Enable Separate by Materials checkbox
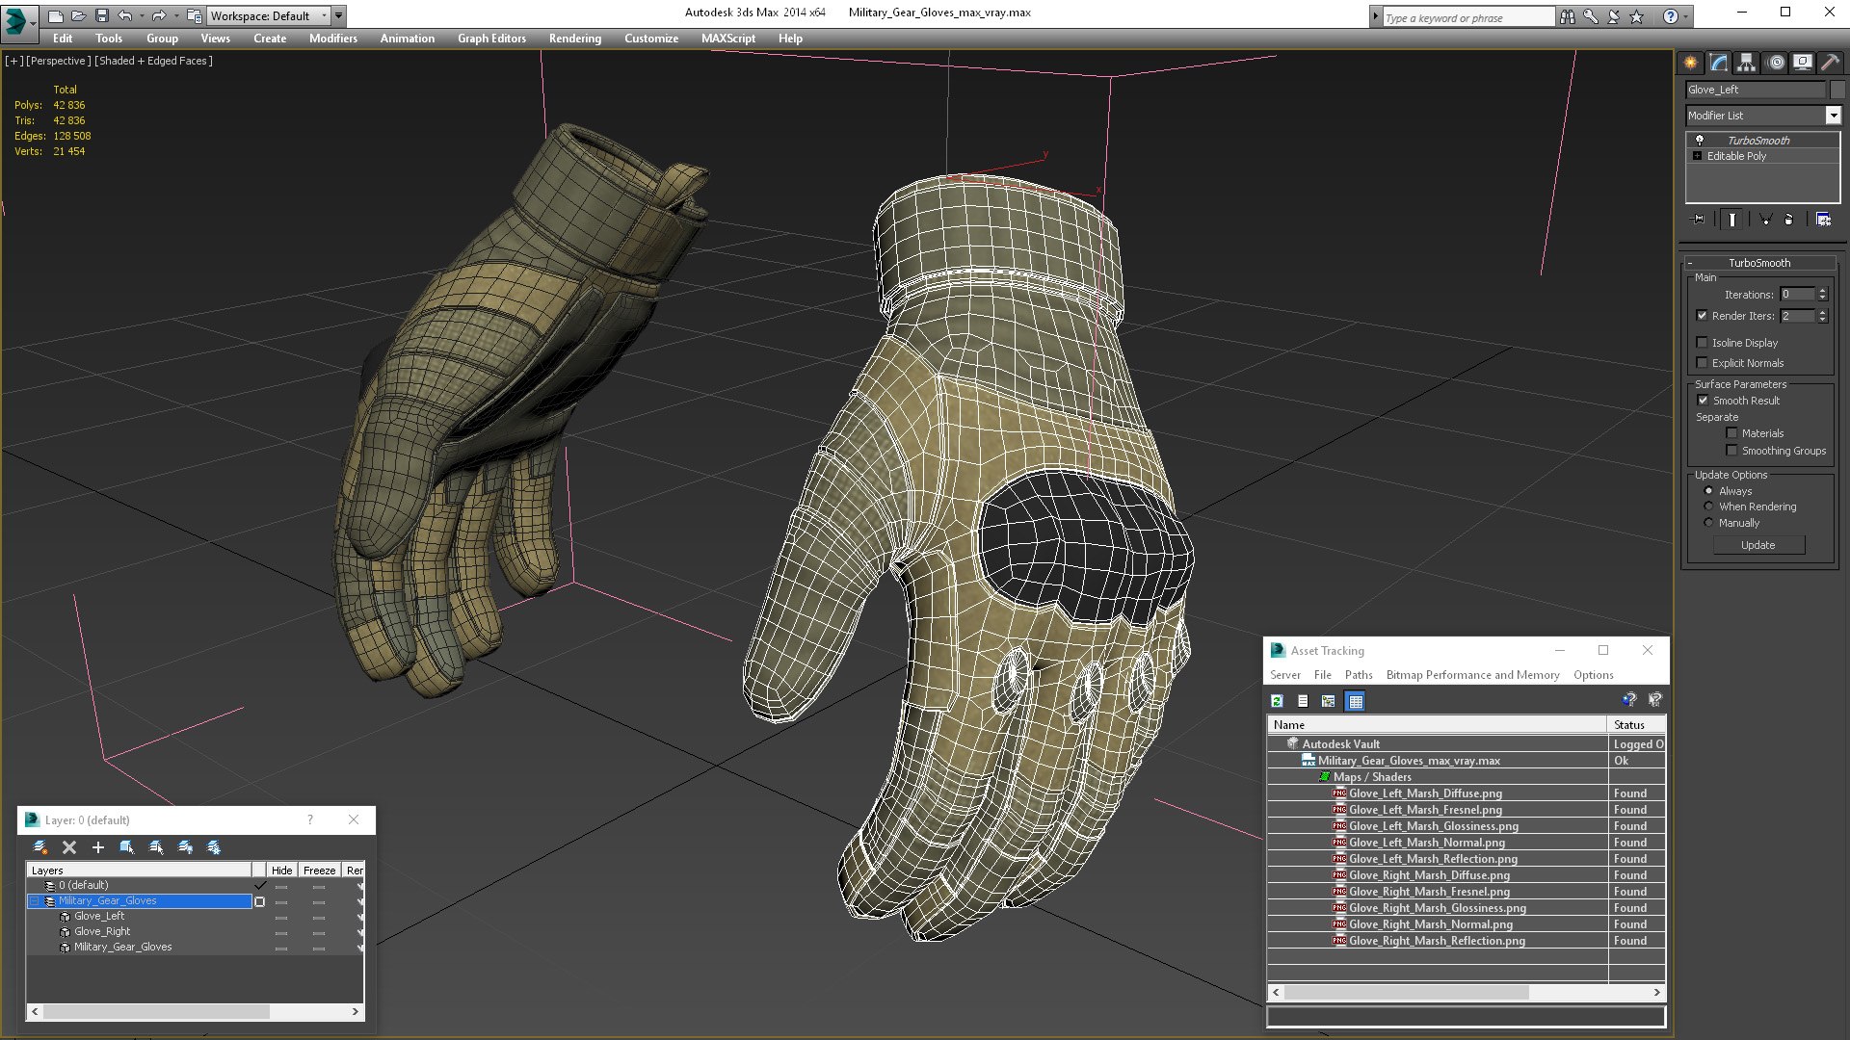The width and height of the screenshot is (1850, 1040). [x=1731, y=433]
